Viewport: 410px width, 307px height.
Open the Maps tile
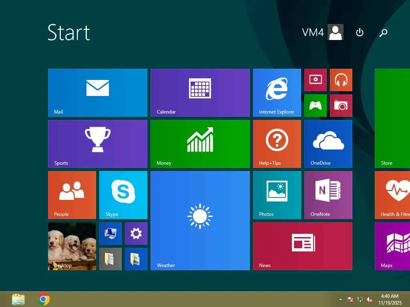392,246
